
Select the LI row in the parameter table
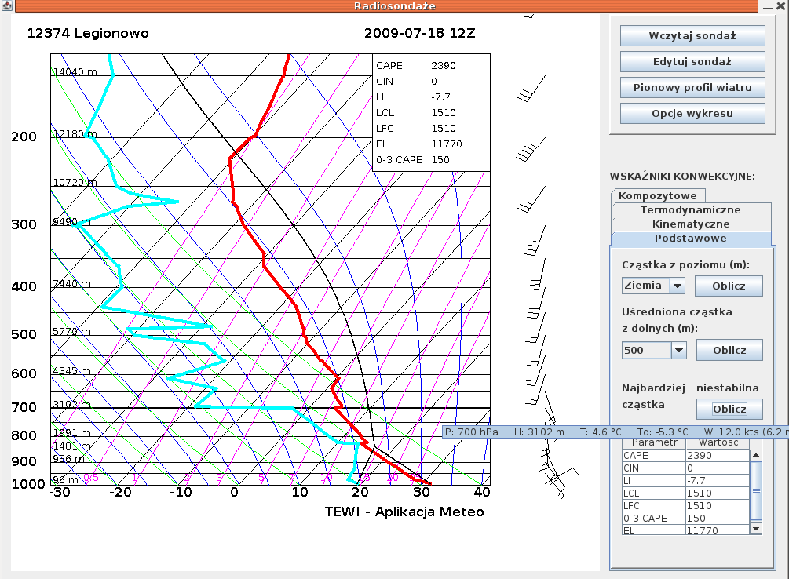(686, 480)
